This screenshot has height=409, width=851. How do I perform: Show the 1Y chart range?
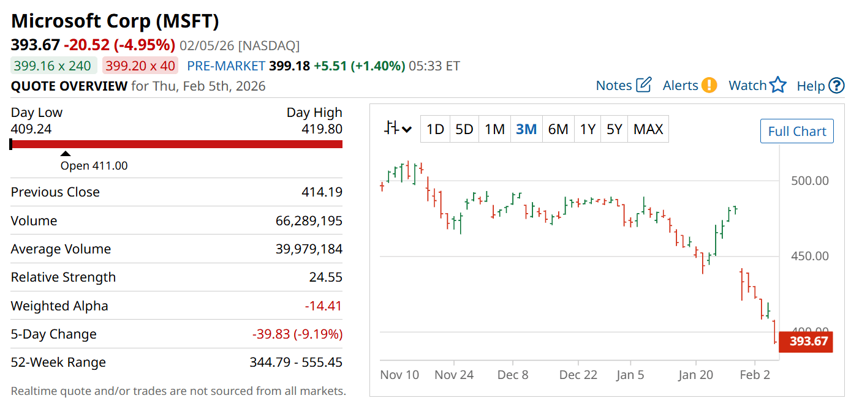click(588, 129)
